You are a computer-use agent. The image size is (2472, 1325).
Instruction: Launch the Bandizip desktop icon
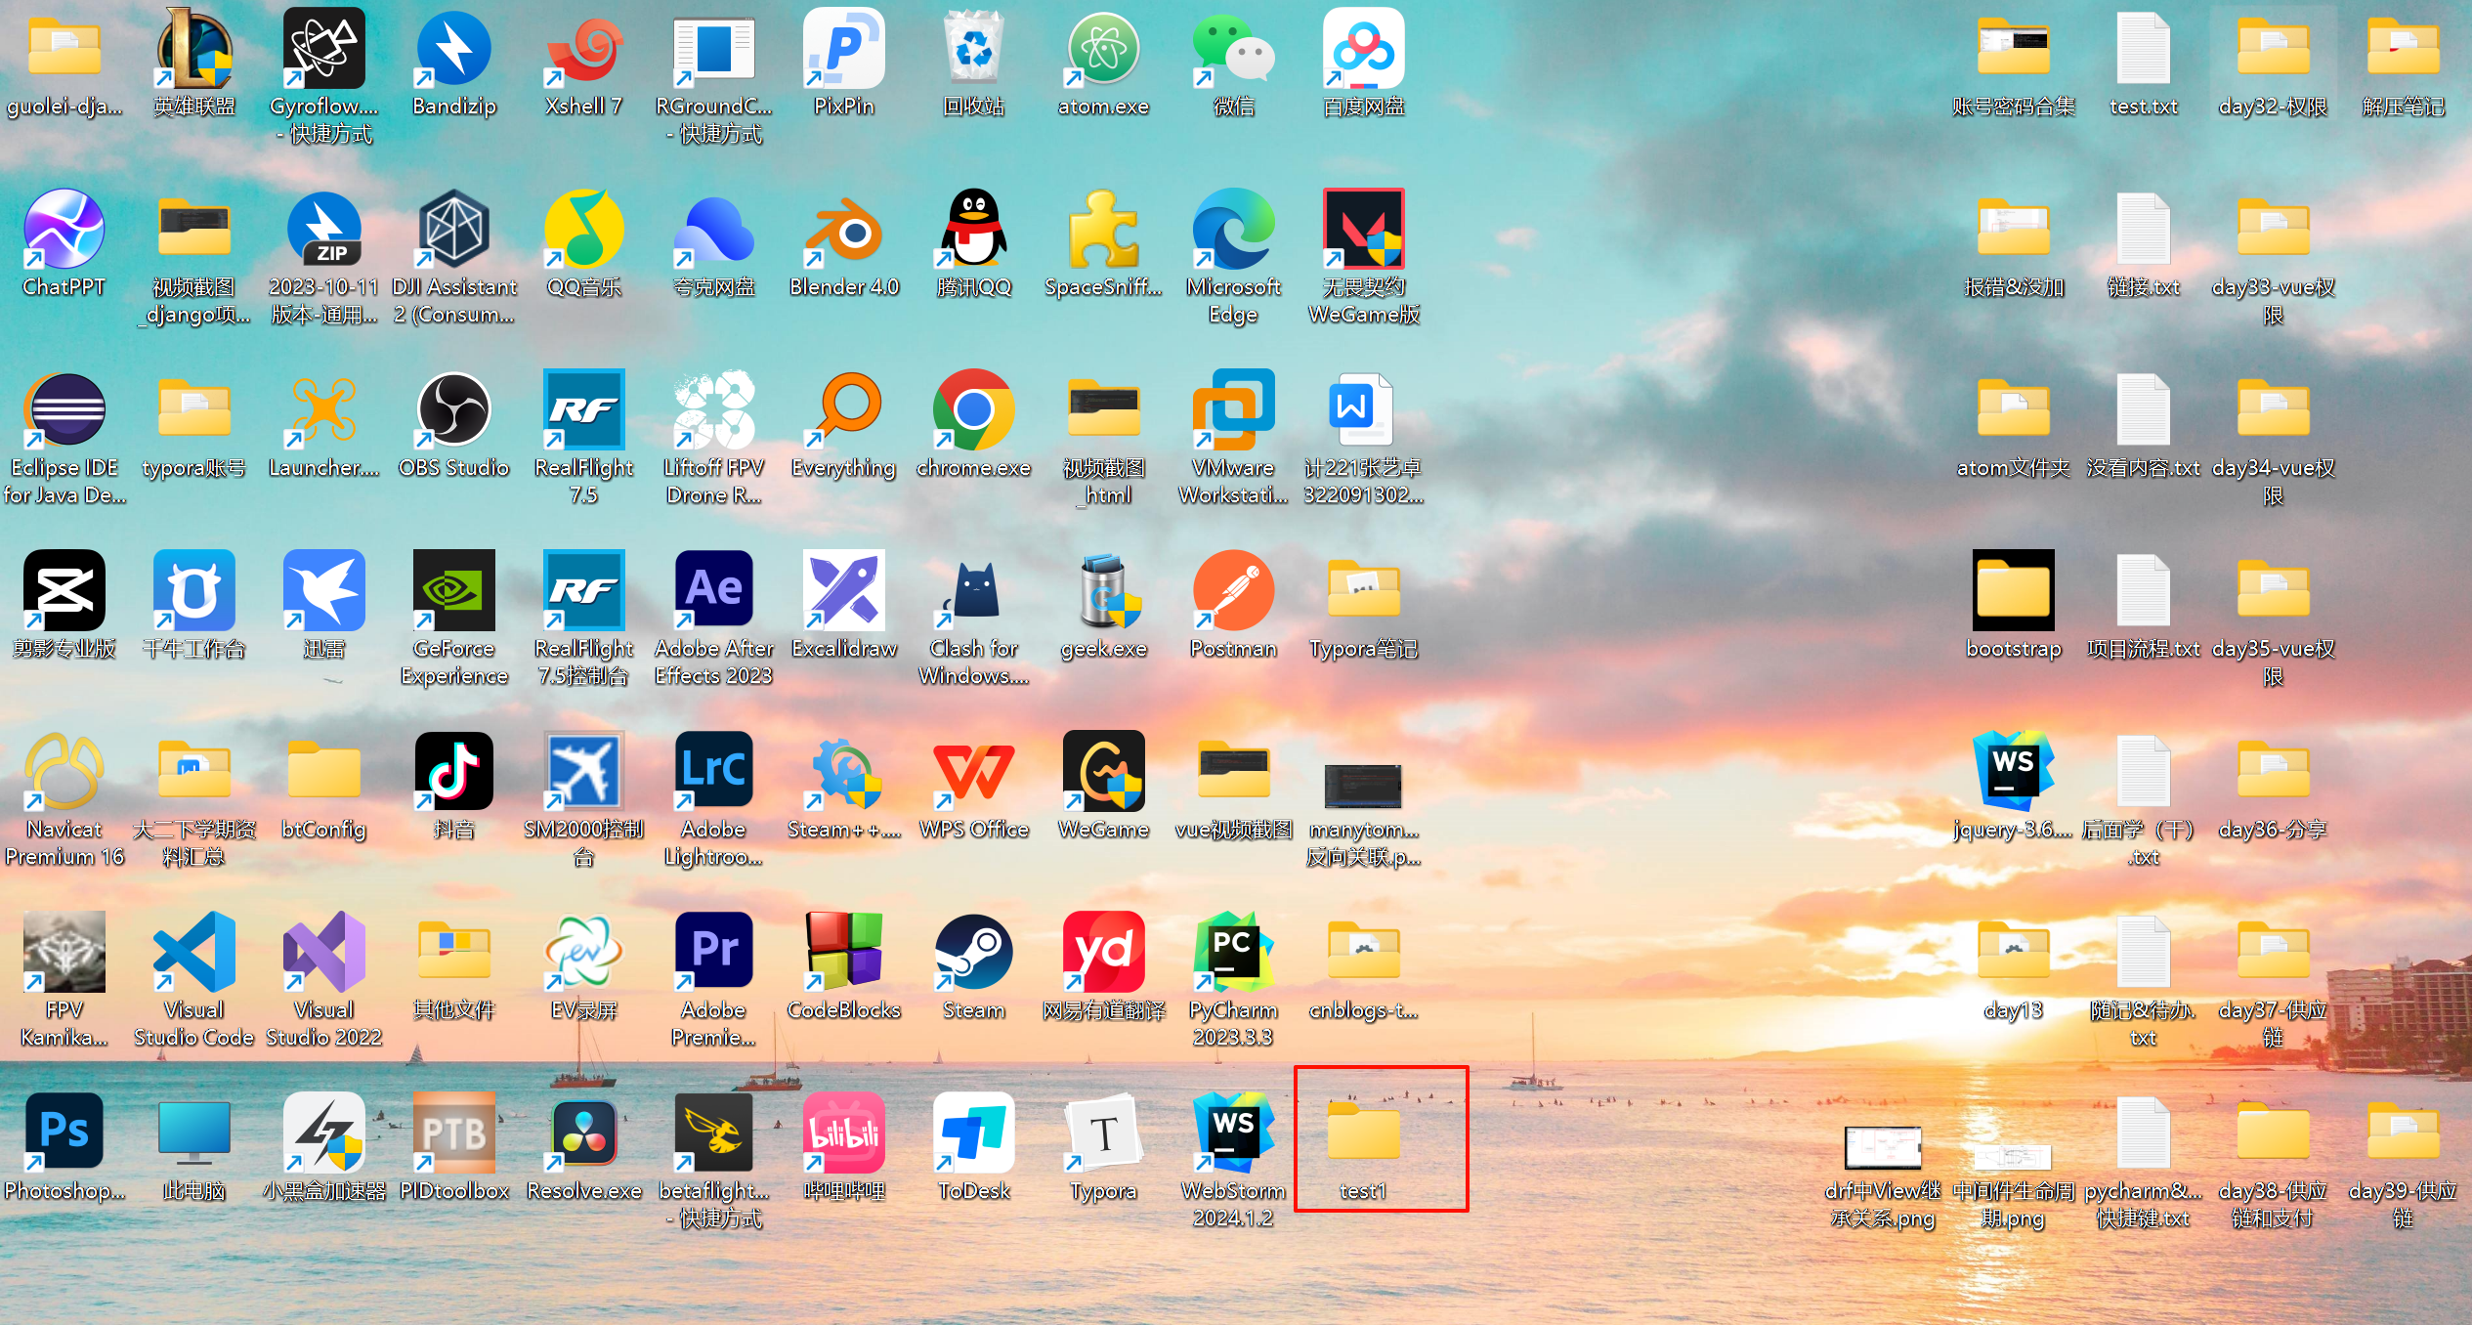(x=454, y=49)
